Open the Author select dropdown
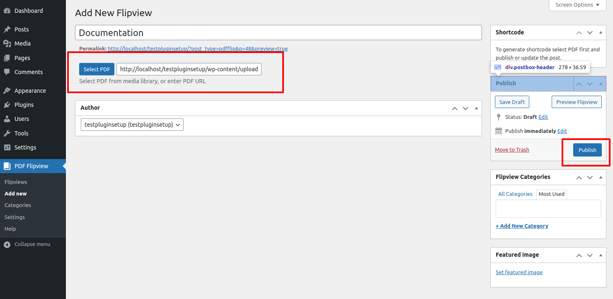Viewport: 613px width, 299px height. point(132,125)
